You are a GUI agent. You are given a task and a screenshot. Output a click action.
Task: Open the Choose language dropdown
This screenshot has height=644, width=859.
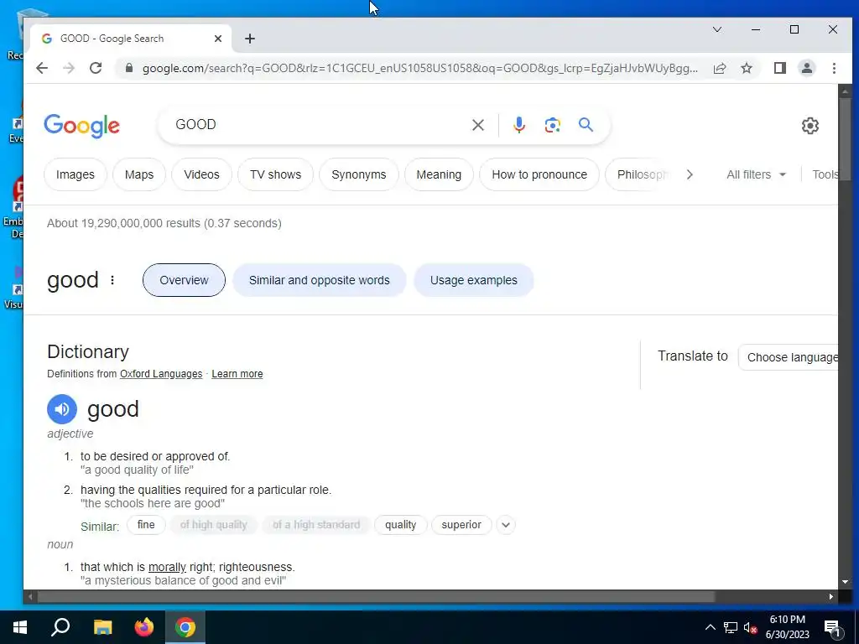(x=789, y=357)
